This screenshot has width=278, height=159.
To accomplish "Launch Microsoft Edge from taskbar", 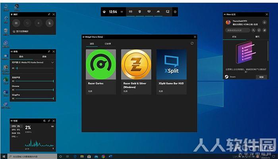I will [75, 156].
